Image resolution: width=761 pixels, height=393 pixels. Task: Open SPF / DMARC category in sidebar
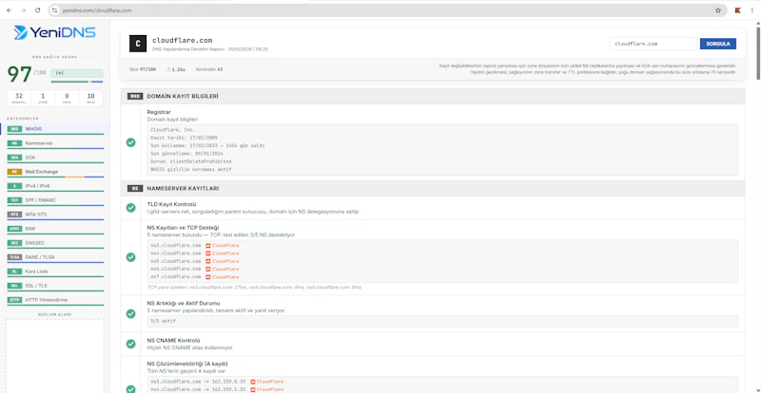(x=55, y=200)
